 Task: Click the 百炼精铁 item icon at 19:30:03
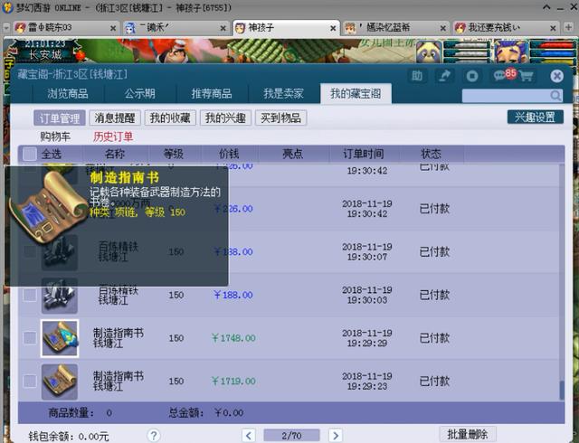[60, 296]
